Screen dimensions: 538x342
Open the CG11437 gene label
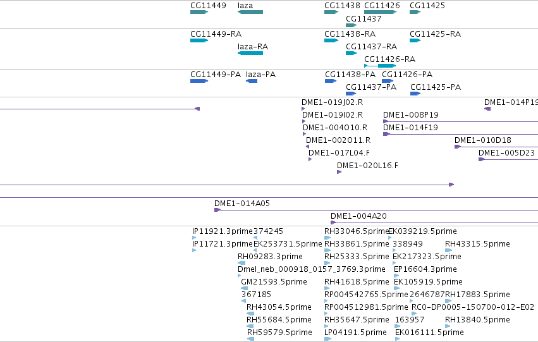pos(364,19)
